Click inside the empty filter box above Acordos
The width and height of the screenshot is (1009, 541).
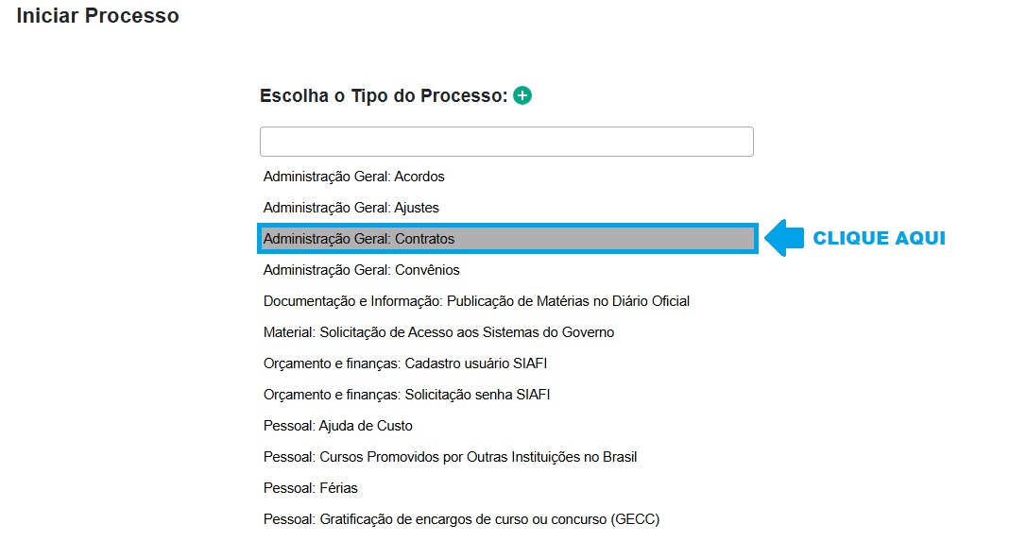click(506, 142)
